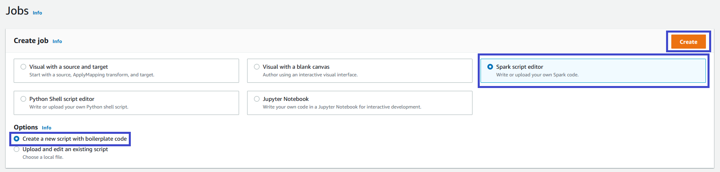Image resolution: width=720 pixels, height=172 pixels.
Task: Select the Spark script editor radio button
Action: pos(490,67)
